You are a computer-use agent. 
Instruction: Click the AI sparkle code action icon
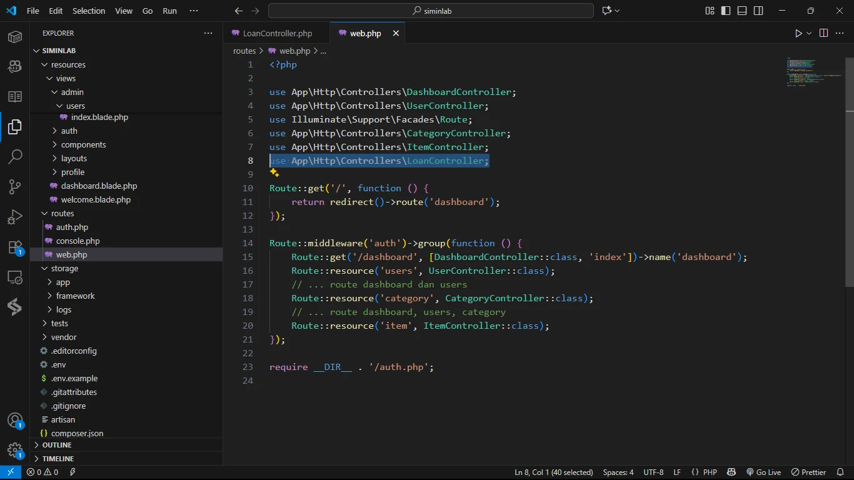274,173
